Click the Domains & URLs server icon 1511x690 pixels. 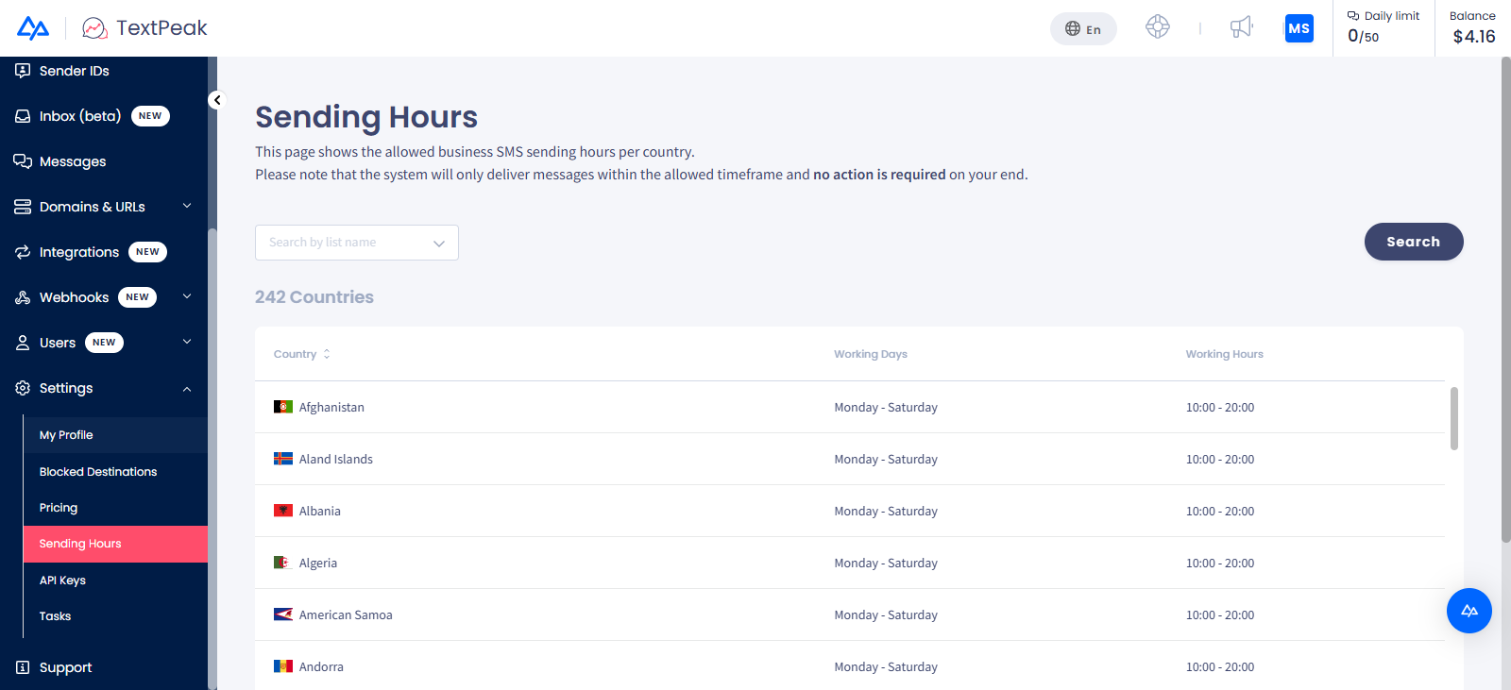point(23,207)
